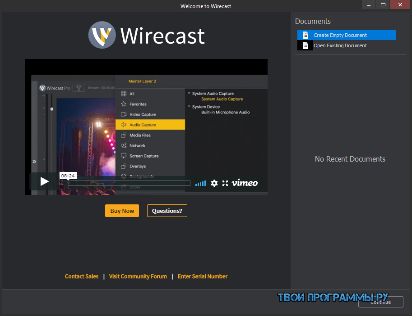412x316 pixels.
Task: Click the Vimeo logo in the player
Action: coord(245,183)
